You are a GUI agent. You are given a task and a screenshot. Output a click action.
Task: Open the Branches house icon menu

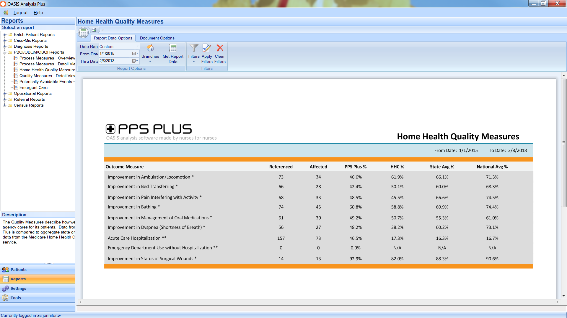tap(150, 53)
